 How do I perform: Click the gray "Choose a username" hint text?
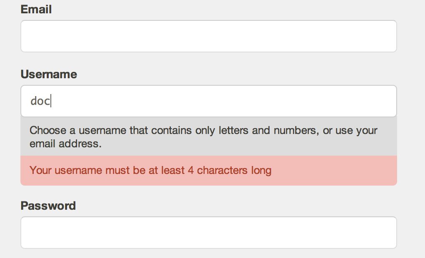pos(203,137)
